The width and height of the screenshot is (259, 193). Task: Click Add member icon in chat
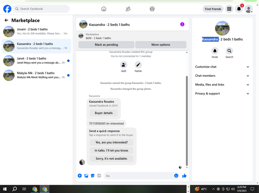pos(124,65)
